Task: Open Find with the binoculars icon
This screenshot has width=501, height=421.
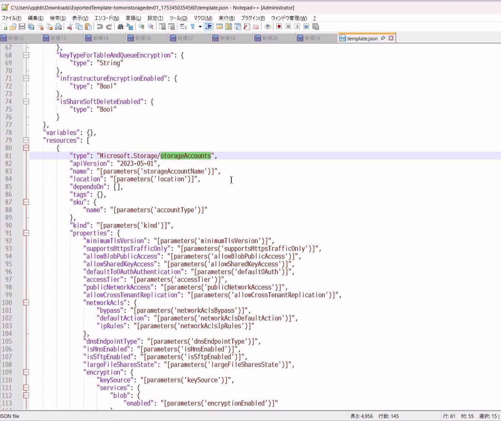Action: [120, 27]
